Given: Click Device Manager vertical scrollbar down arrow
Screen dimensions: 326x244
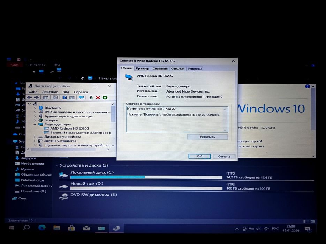Looking at the screenshot, I should pyautogui.click(x=113, y=145).
